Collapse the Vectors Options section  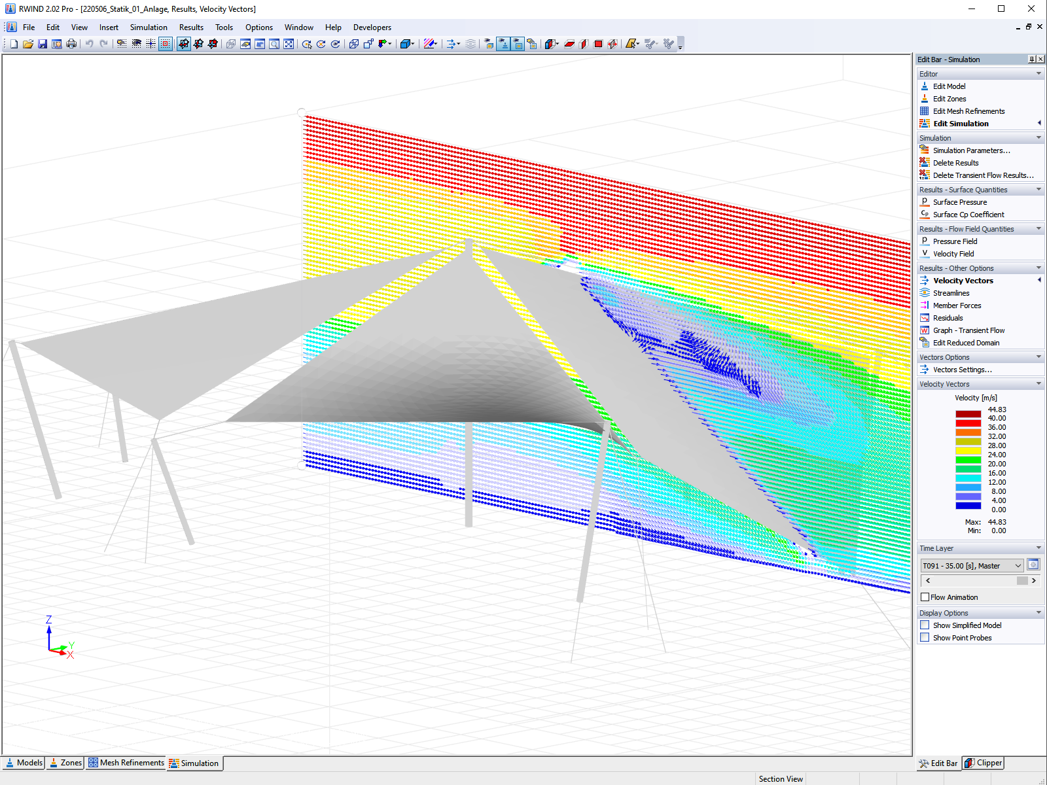pyautogui.click(x=1038, y=357)
